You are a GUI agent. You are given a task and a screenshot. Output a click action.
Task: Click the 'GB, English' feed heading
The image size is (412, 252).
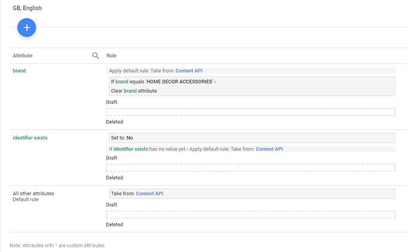27,8
